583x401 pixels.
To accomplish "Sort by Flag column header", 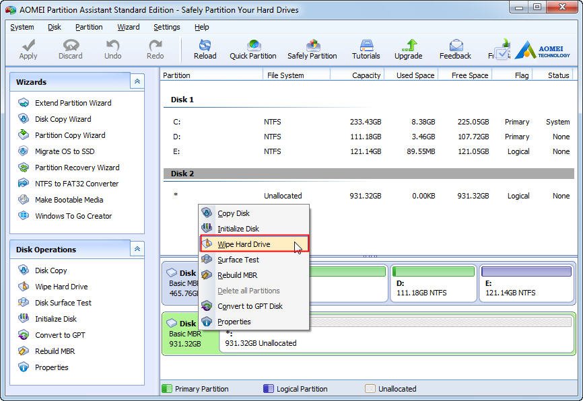I will [512, 75].
